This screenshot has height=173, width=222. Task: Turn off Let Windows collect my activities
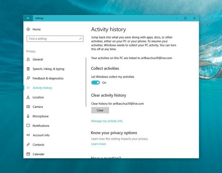(95, 83)
